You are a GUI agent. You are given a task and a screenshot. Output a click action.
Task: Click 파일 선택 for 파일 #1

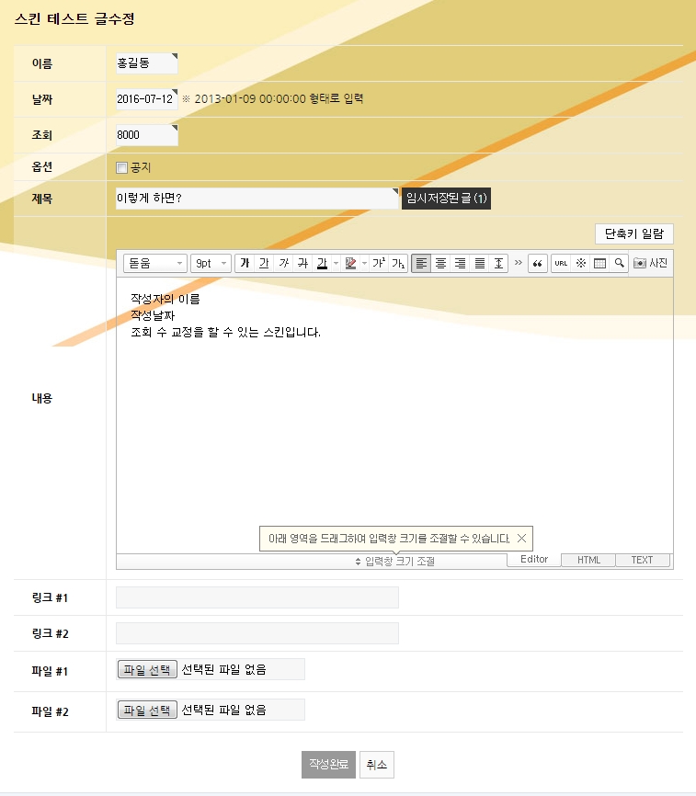(x=147, y=669)
